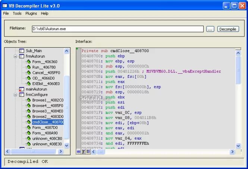Click the code pane scroll up arrow
Screen dimensions: 248x169
pyautogui.click(x=238, y=53)
